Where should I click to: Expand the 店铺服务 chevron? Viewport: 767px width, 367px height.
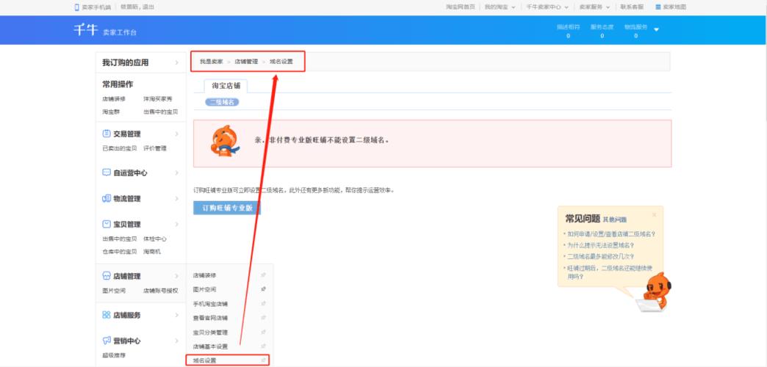tap(176, 315)
